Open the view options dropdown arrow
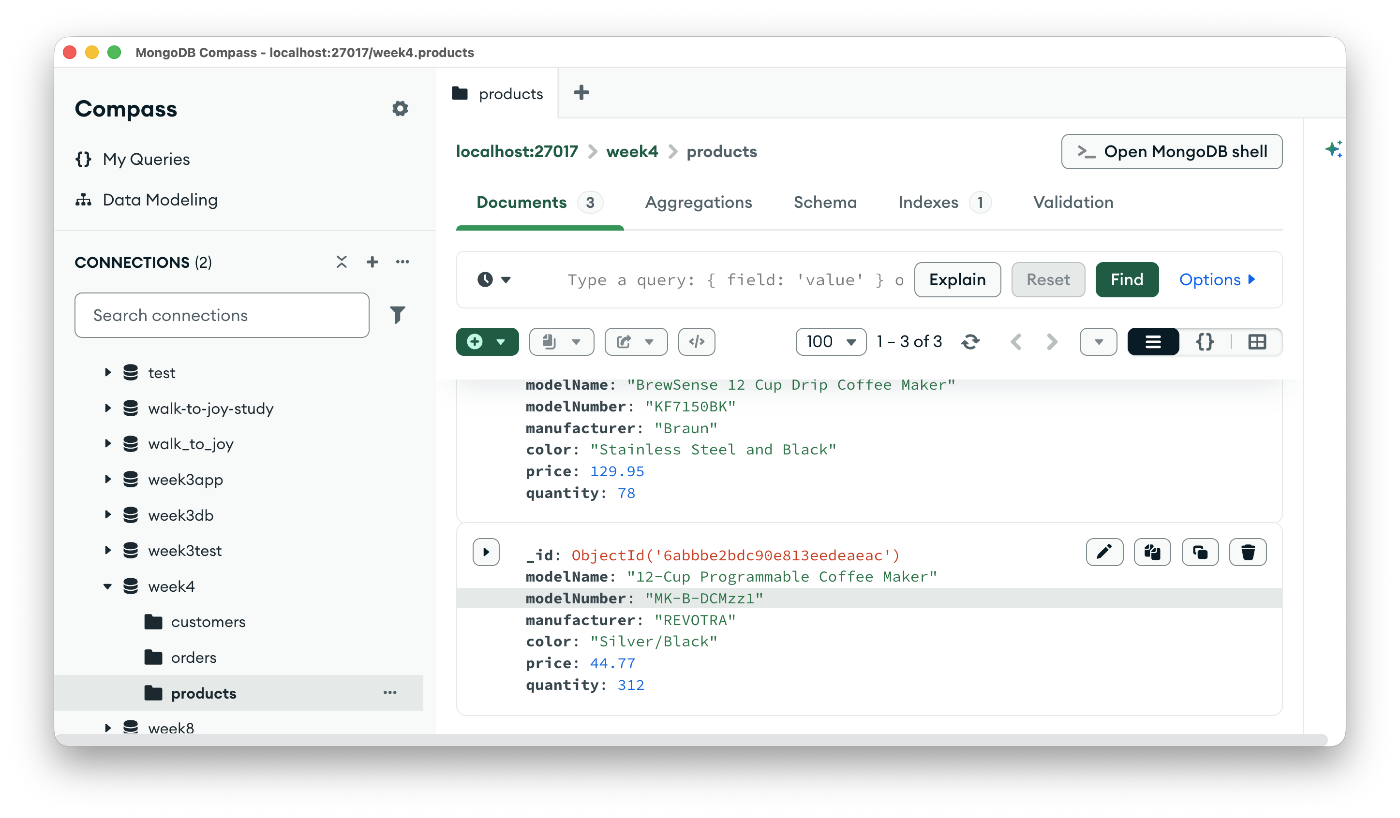1400x818 pixels. pyautogui.click(x=1098, y=341)
